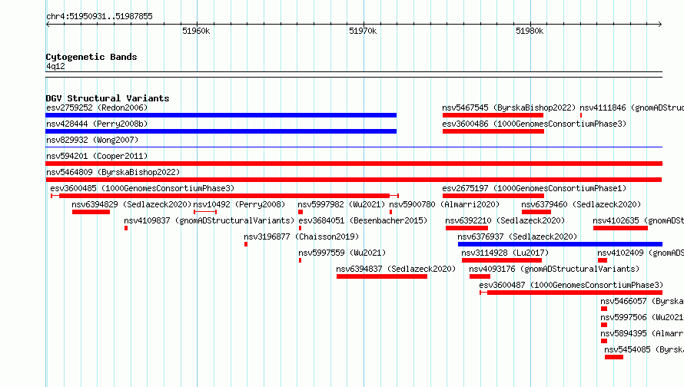Viewport: 684px width, 387px height.
Task: Select the red bar under nsv594201 Cooper2011
Action: coord(354,164)
